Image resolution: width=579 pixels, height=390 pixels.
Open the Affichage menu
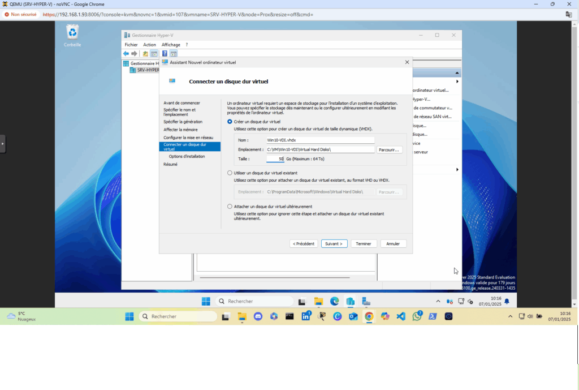(x=171, y=45)
